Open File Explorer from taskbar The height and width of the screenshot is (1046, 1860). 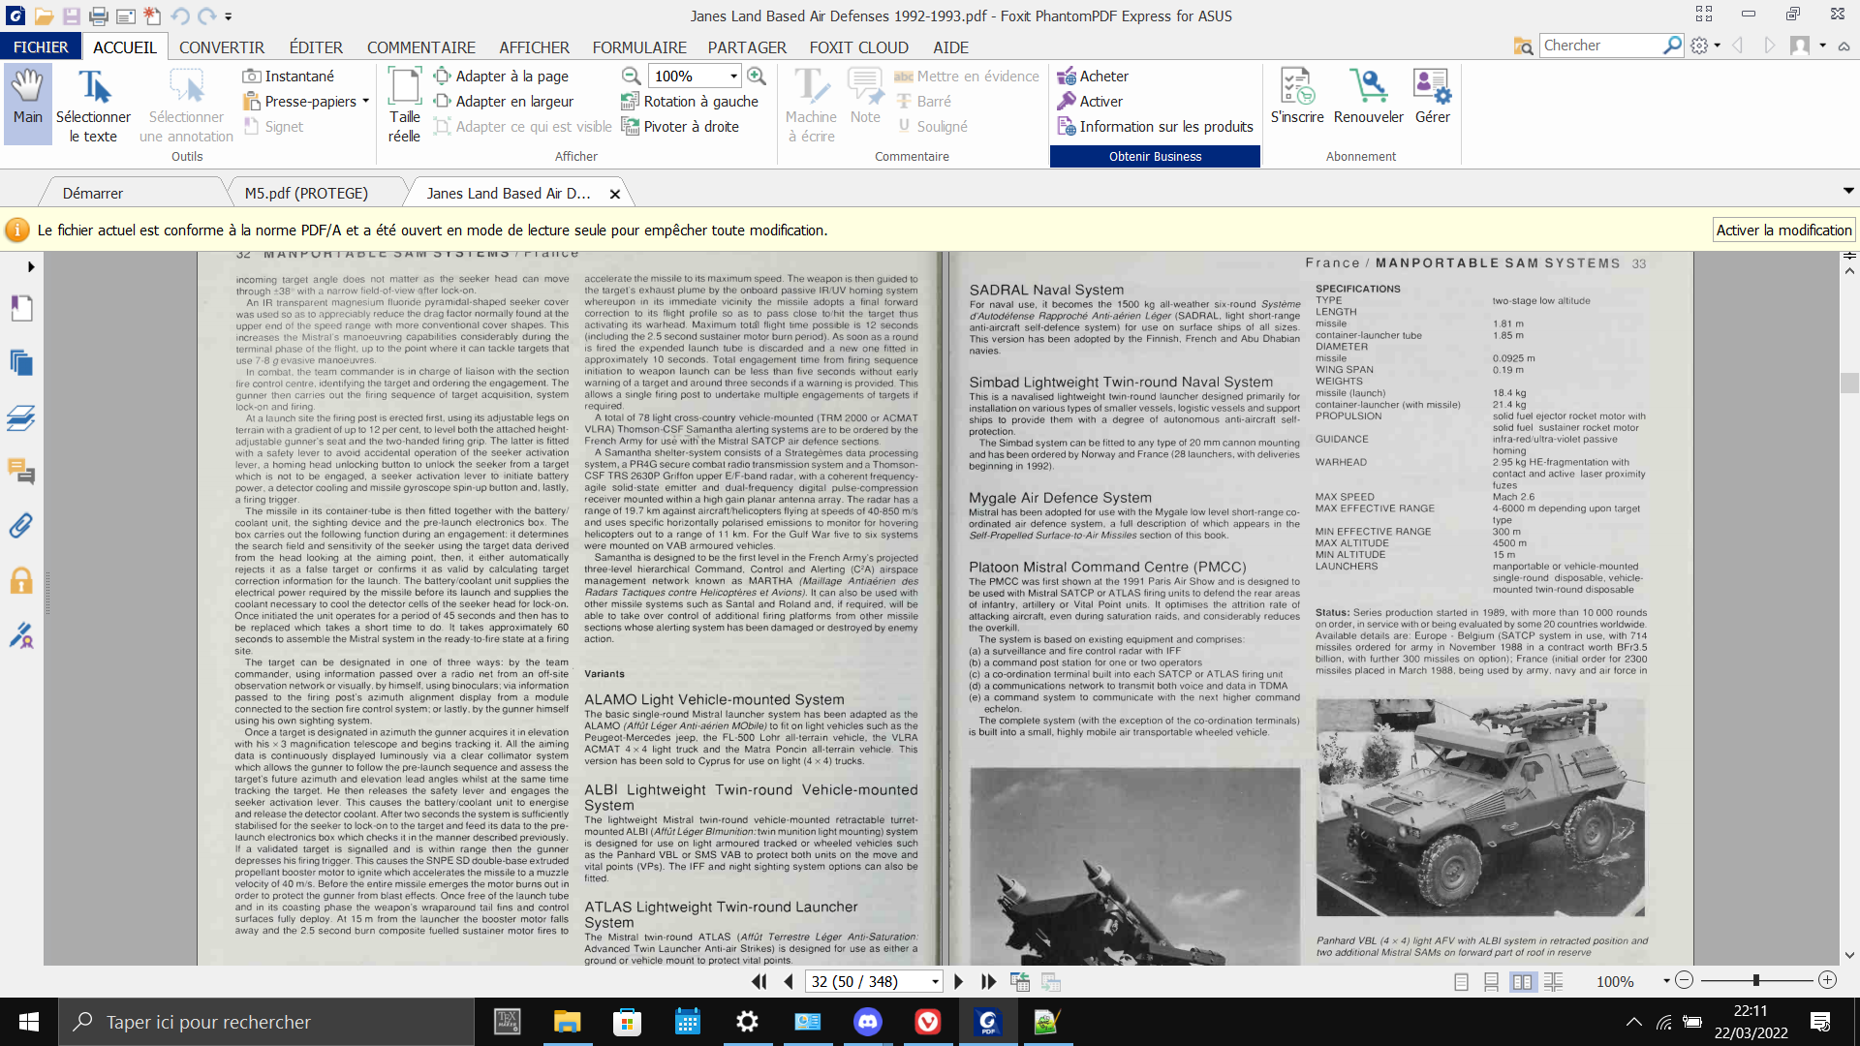pyautogui.click(x=567, y=1022)
